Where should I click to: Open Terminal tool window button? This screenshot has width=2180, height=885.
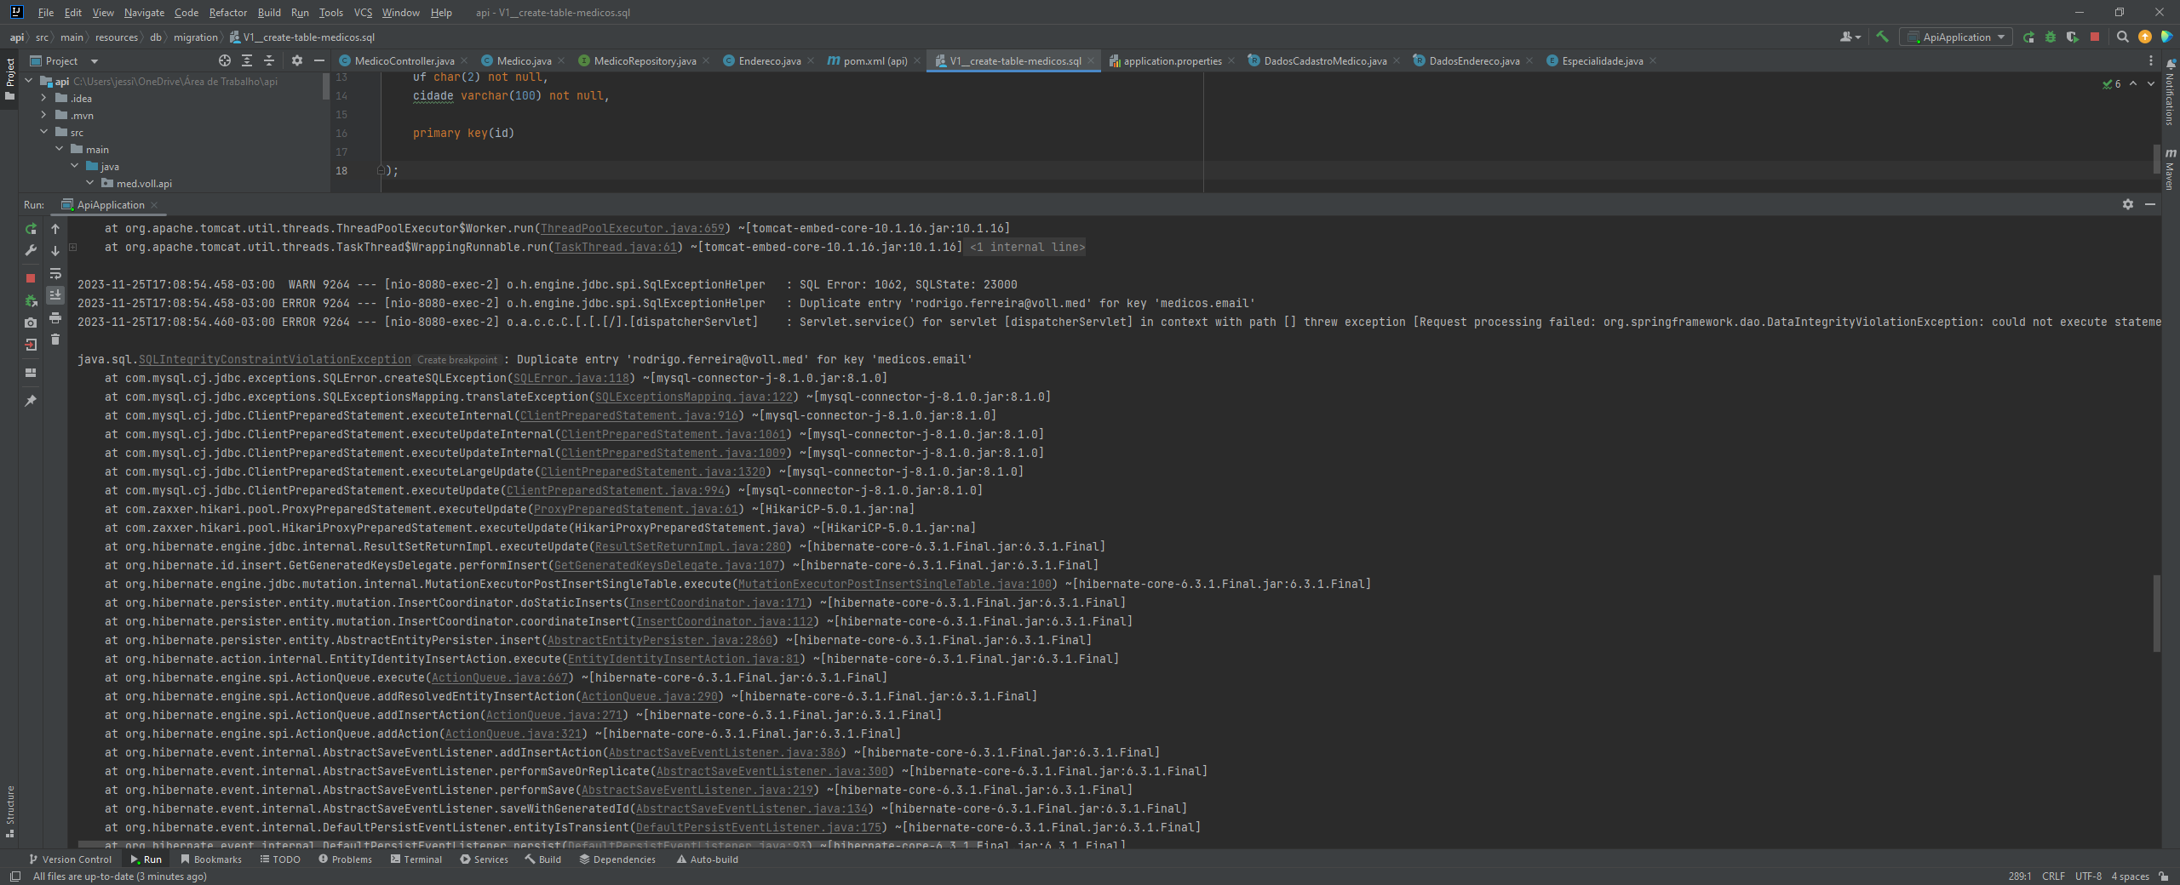(x=416, y=859)
